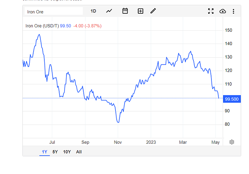Click the 99.50 legend price value
The image size is (249, 174).
click(x=65, y=26)
